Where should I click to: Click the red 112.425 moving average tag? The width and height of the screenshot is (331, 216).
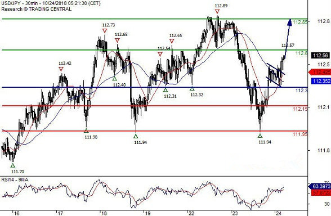pos(320,73)
